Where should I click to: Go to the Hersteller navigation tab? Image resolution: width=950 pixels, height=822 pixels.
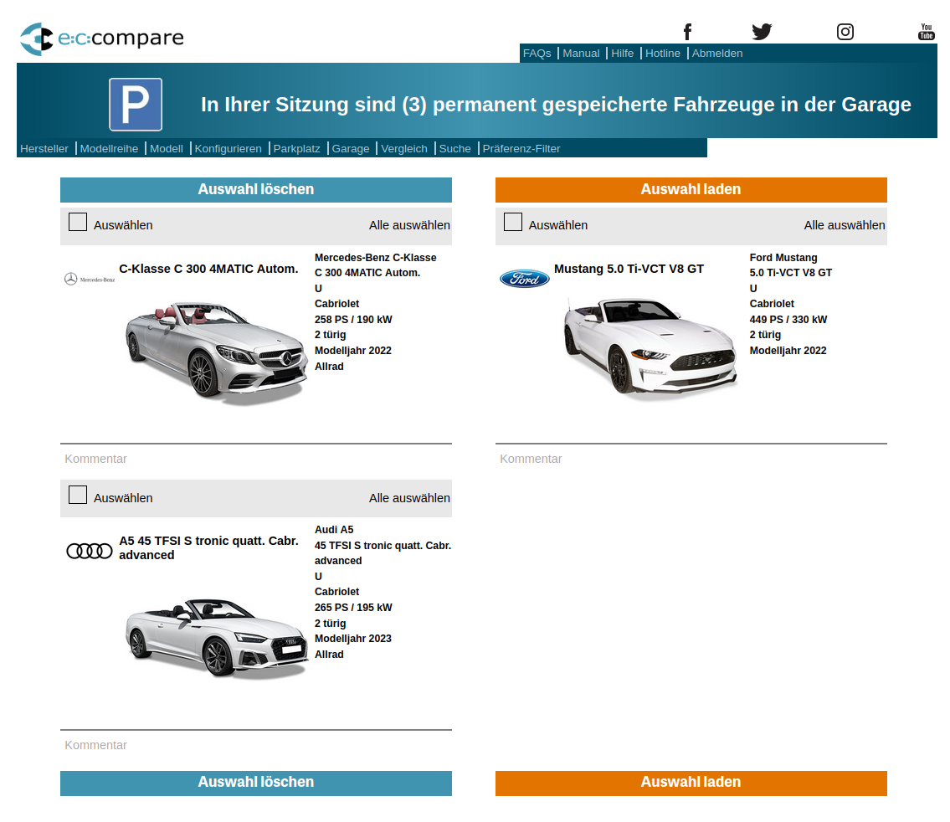click(44, 148)
